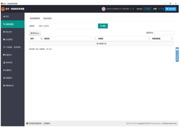This screenshot has height=127, width=180.
Task: Sort by the middle keyword column header
Action: tap(124, 39)
